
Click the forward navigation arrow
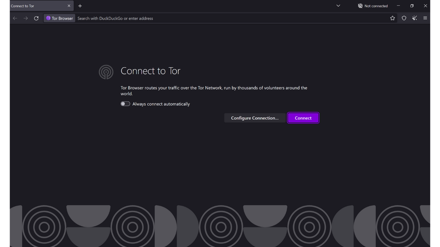(25, 18)
